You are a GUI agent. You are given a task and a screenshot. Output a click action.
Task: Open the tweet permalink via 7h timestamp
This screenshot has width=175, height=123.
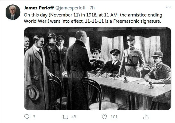coord(92,8)
